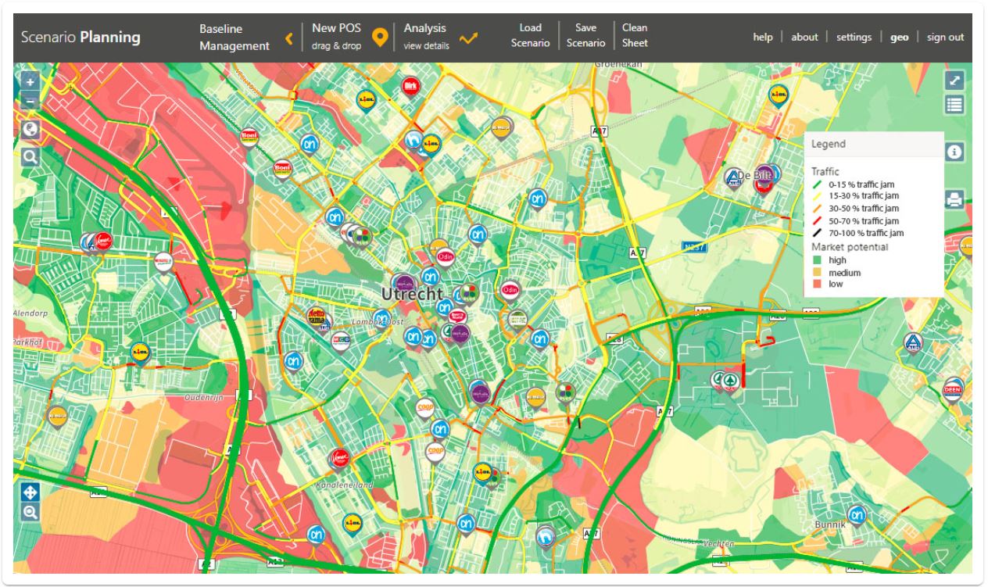
Task: Click the orange medium market potential swatch
Action: click(817, 272)
